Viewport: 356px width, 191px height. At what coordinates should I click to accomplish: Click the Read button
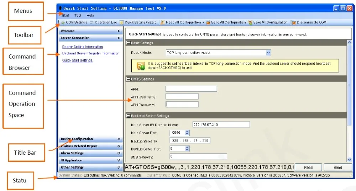pos(308,168)
